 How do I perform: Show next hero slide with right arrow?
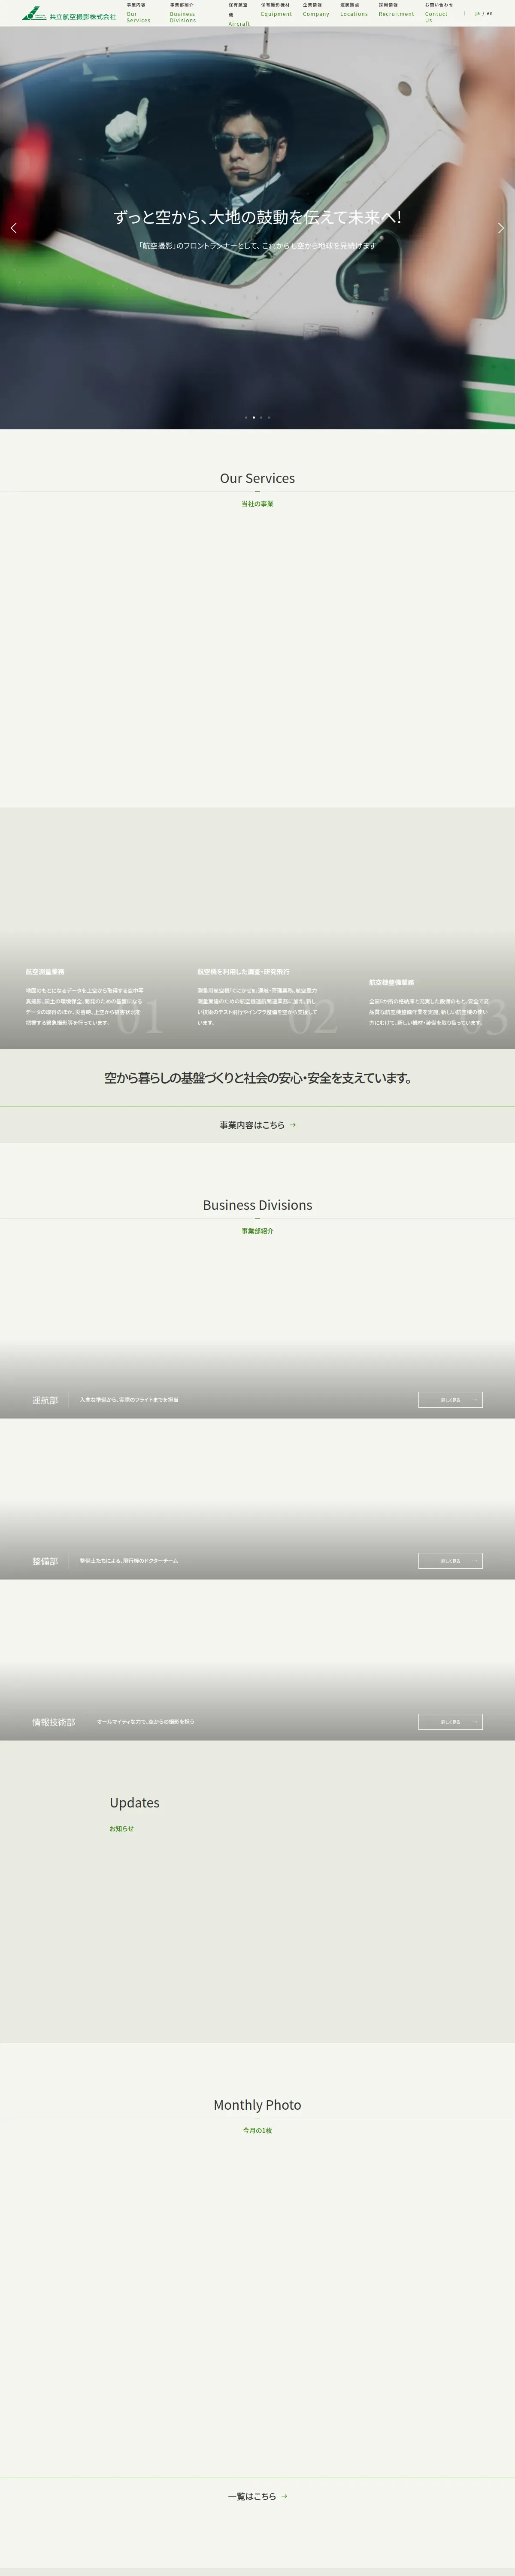click(501, 228)
